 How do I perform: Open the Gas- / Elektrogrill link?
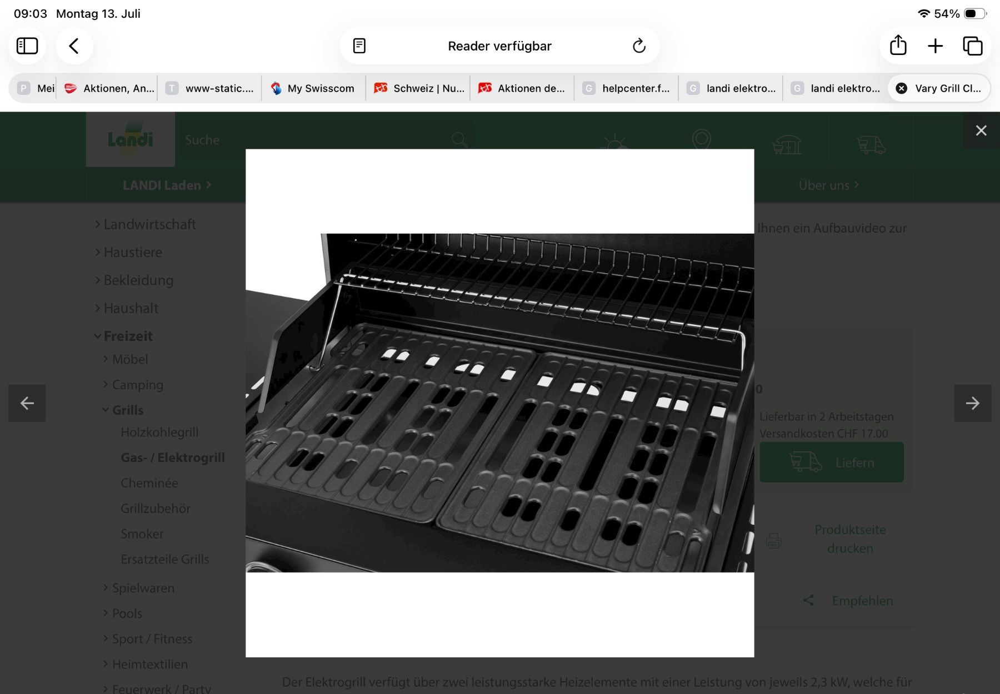(x=173, y=457)
